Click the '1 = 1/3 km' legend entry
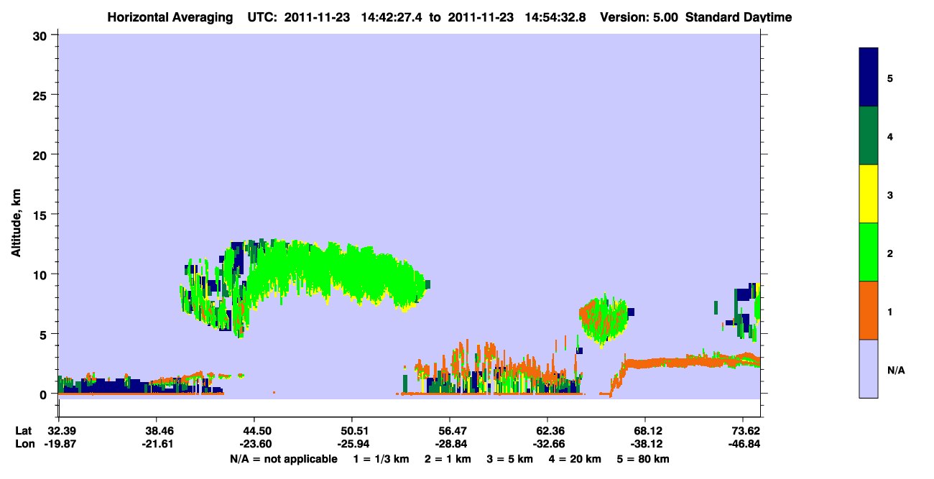 click(381, 459)
